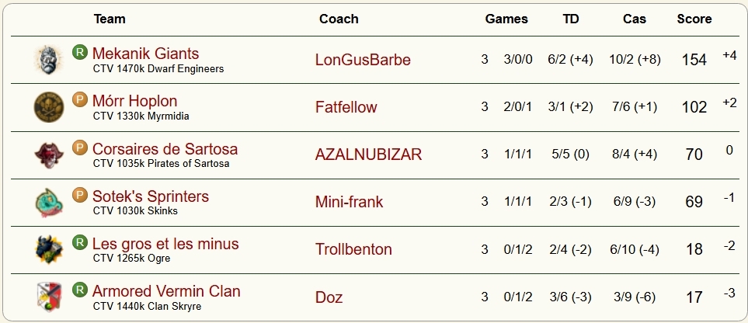Click the R badge beside Armored Vermin Clan
This screenshot has height=323, width=748.
(79, 290)
